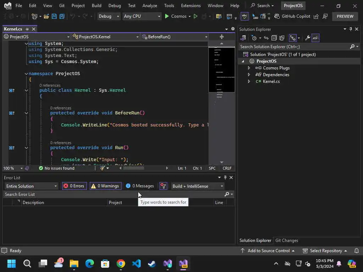
Task: Toggle the 0 Messages filter
Action: pyautogui.click(x=140, y=186)
